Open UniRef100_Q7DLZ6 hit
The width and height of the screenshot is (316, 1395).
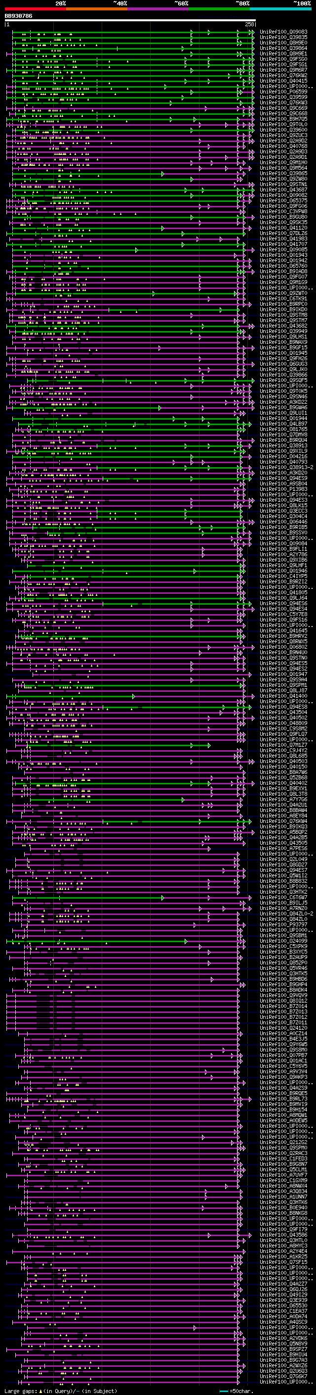(283, 234)
